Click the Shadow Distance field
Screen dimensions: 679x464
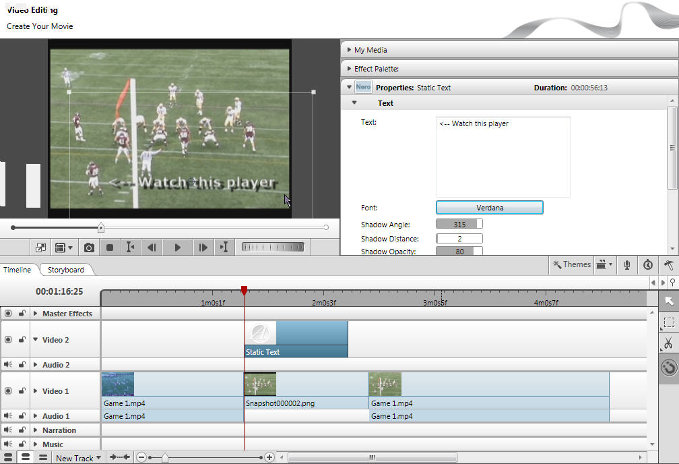click(x=459, y=239)
